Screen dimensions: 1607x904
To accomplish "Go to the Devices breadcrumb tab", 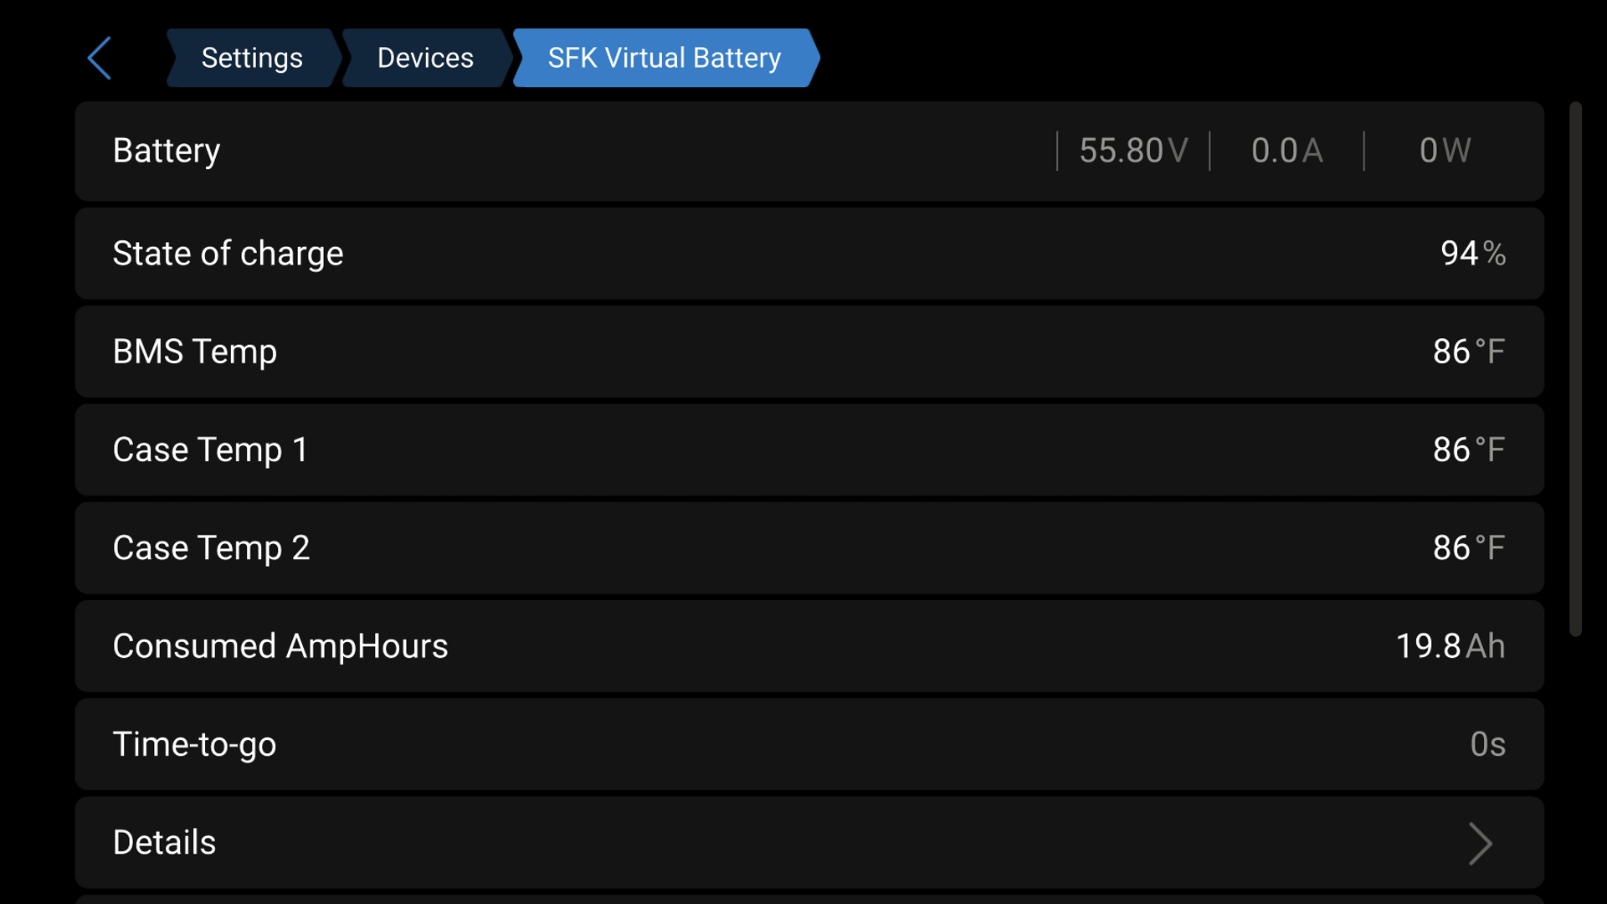I will pyautogui.click(x=424, y=57).
